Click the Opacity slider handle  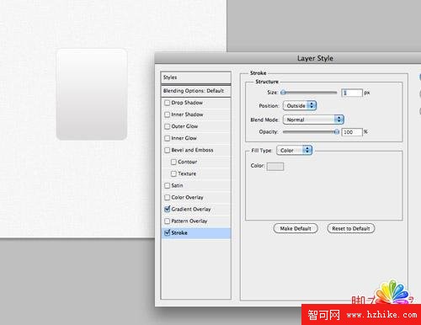click(x=337, y=131)
